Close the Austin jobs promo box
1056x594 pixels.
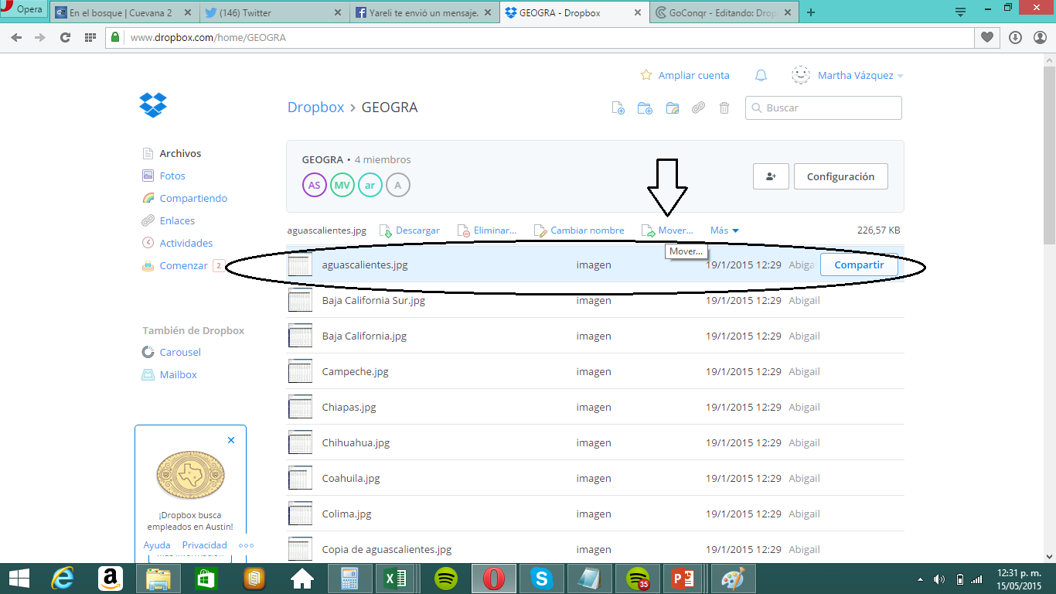[231, 440]
